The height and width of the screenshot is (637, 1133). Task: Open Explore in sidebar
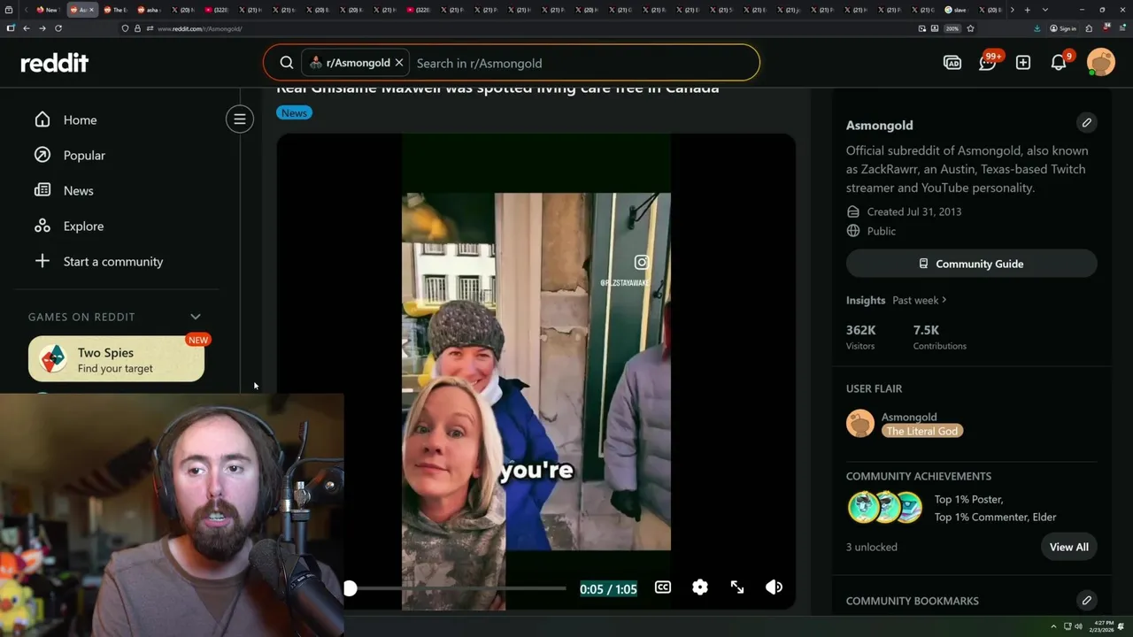pos(83,226)
